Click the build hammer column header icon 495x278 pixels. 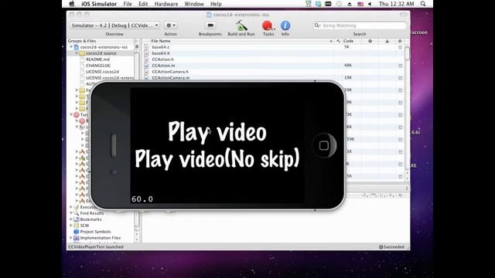click(x=338, y=41)
